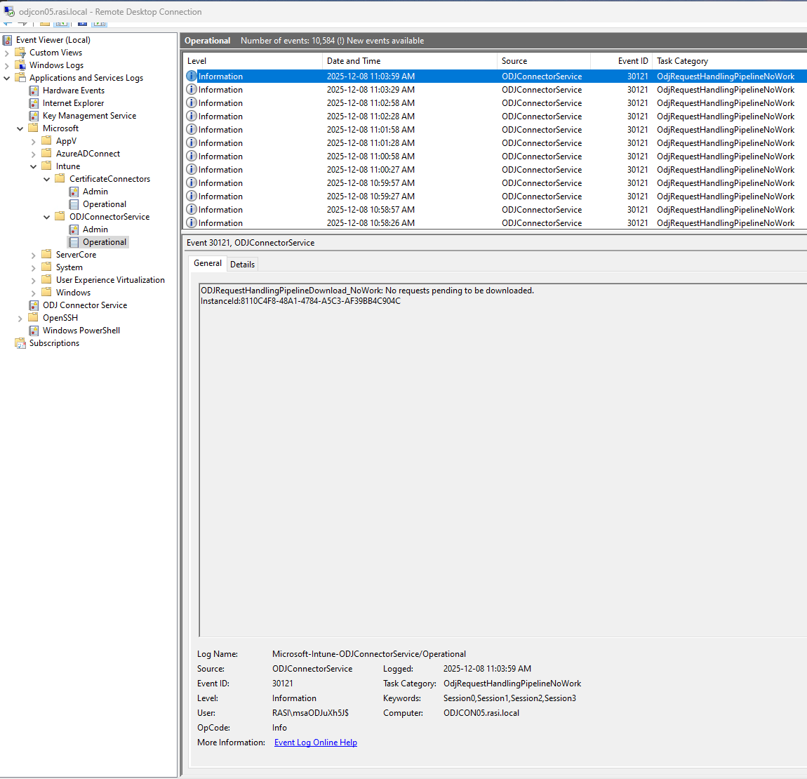Expand User Experience Virtualization folder
This screenshot has height=779, width=807.
click(34, 281)
